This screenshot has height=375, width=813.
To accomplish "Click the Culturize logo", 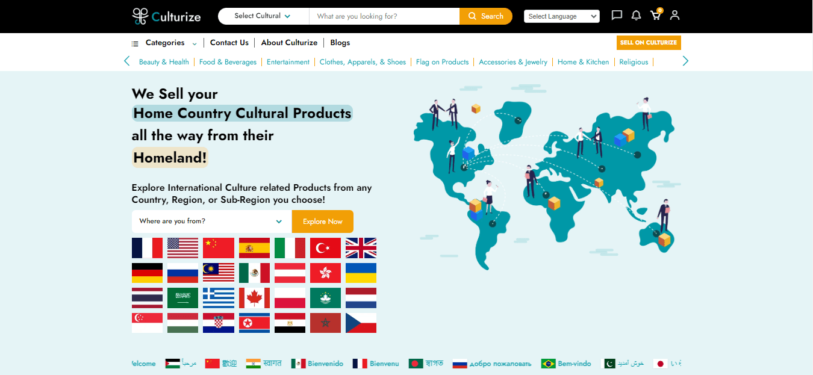I will (x=166, y=16).
